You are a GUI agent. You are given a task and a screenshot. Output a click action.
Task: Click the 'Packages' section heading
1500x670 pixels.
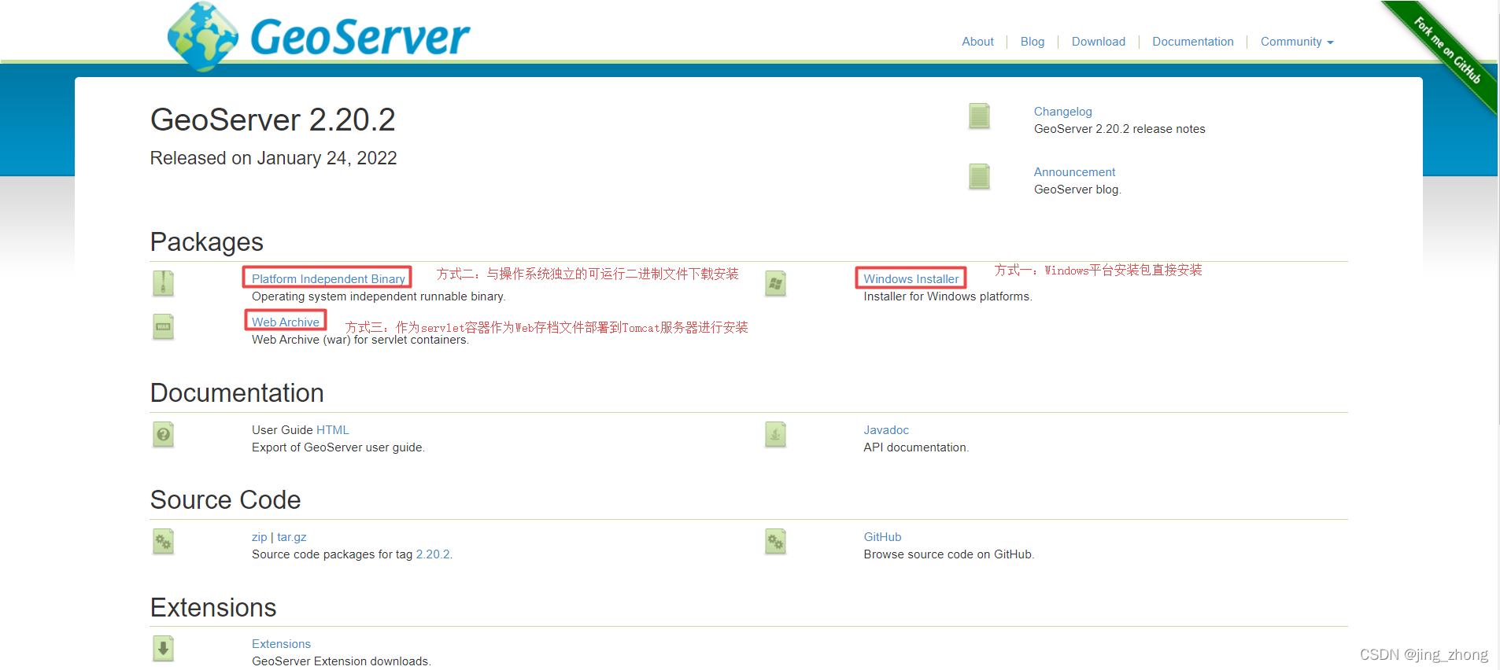(x=206, y=242)
